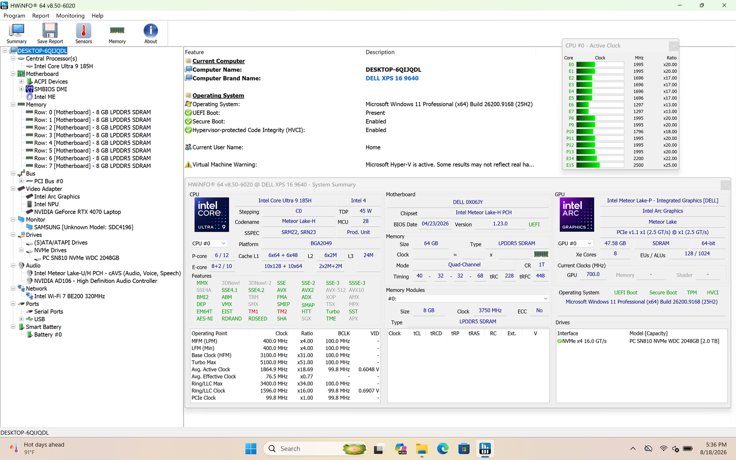Select NVIDIA GeForce RTX 4070 Laptop in tree
The height and width of the screenshot is (460, 736).
[x=77, y=212]
